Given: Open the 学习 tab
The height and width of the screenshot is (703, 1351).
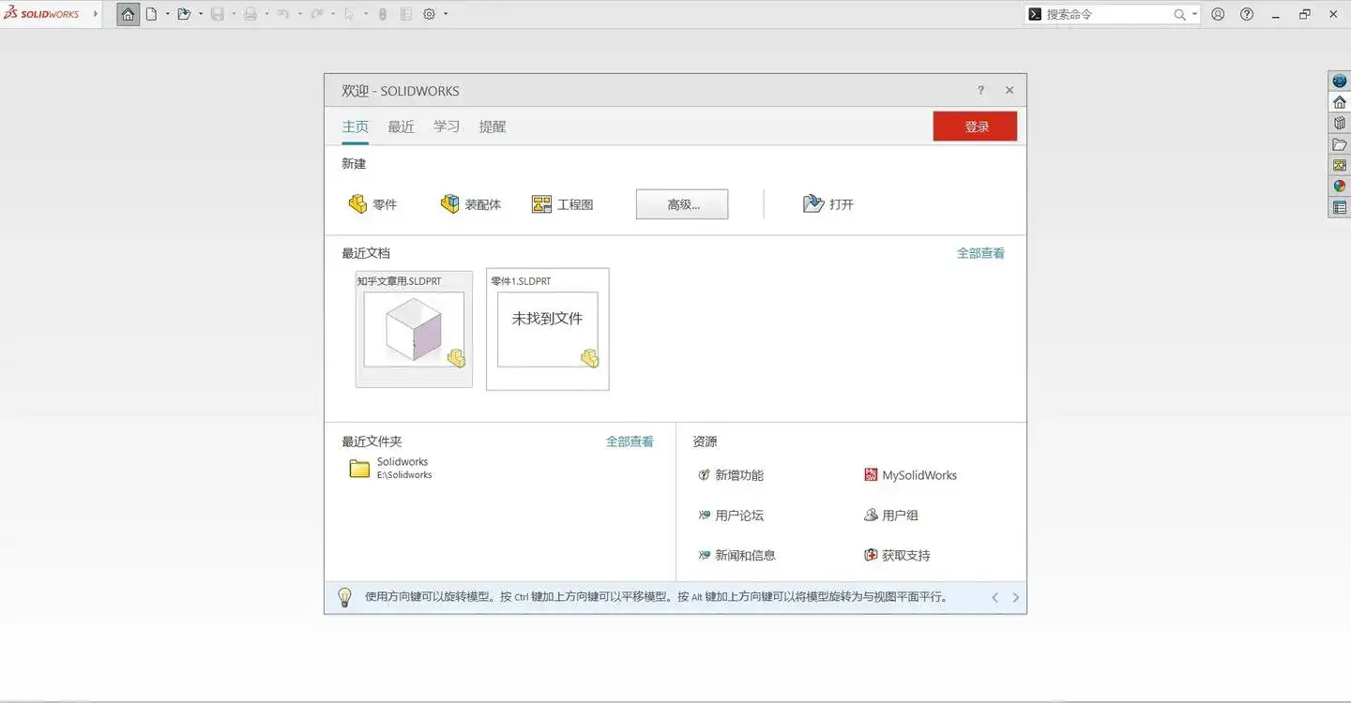Looking at the screenshot, I should (447, 127).
